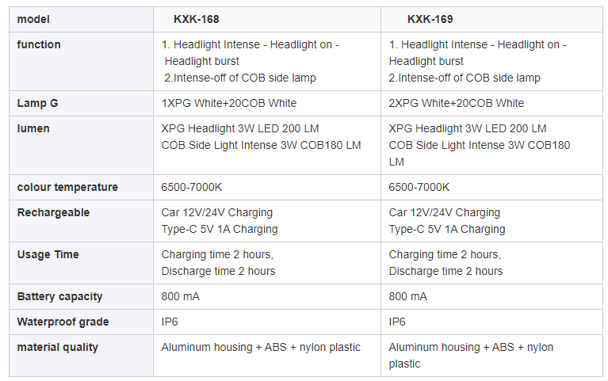Click the KXK-169 model header cell
Viewport: 608px width, 381px height.
pos(430,19)
